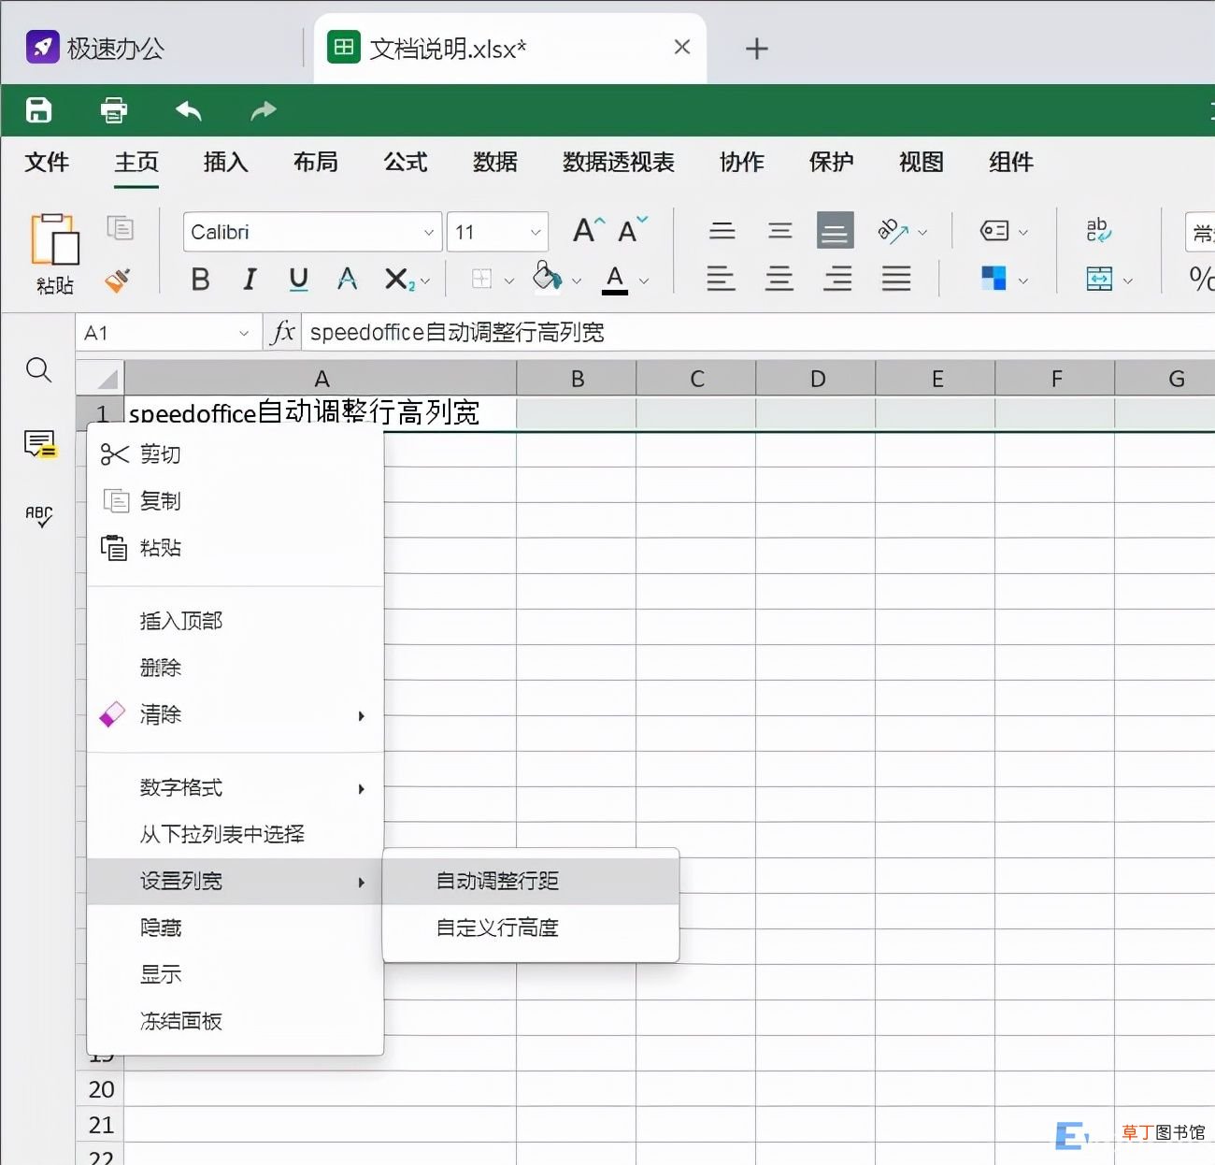Toggle Bold formatting
Screen dimensions: 1215x1165
point(200,279)
